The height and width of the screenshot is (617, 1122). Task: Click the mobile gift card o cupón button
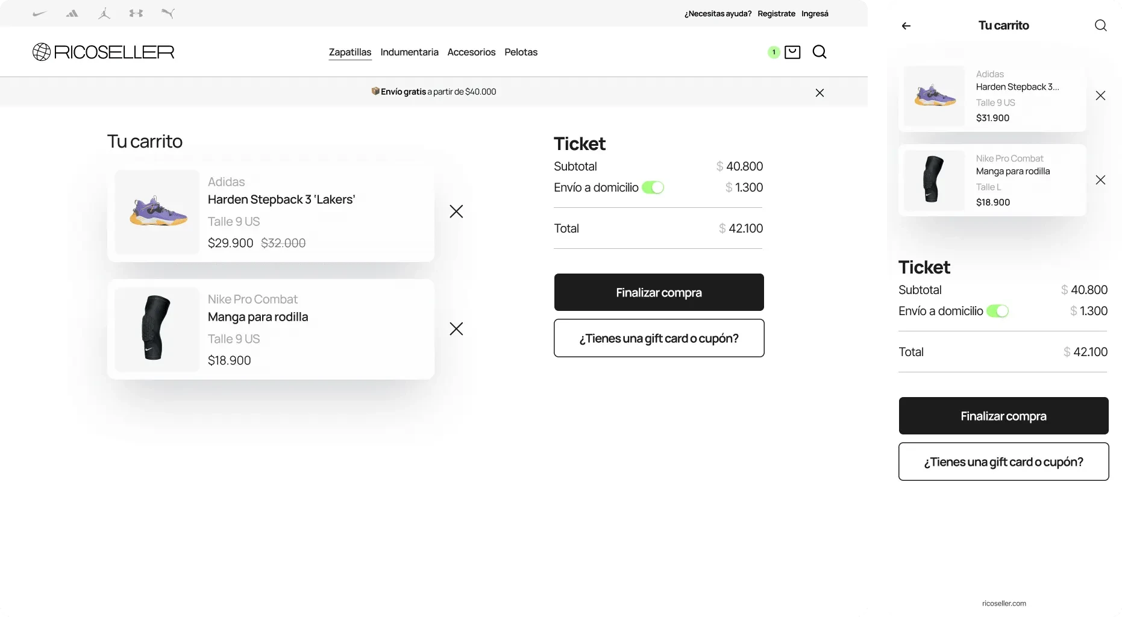1003,462
